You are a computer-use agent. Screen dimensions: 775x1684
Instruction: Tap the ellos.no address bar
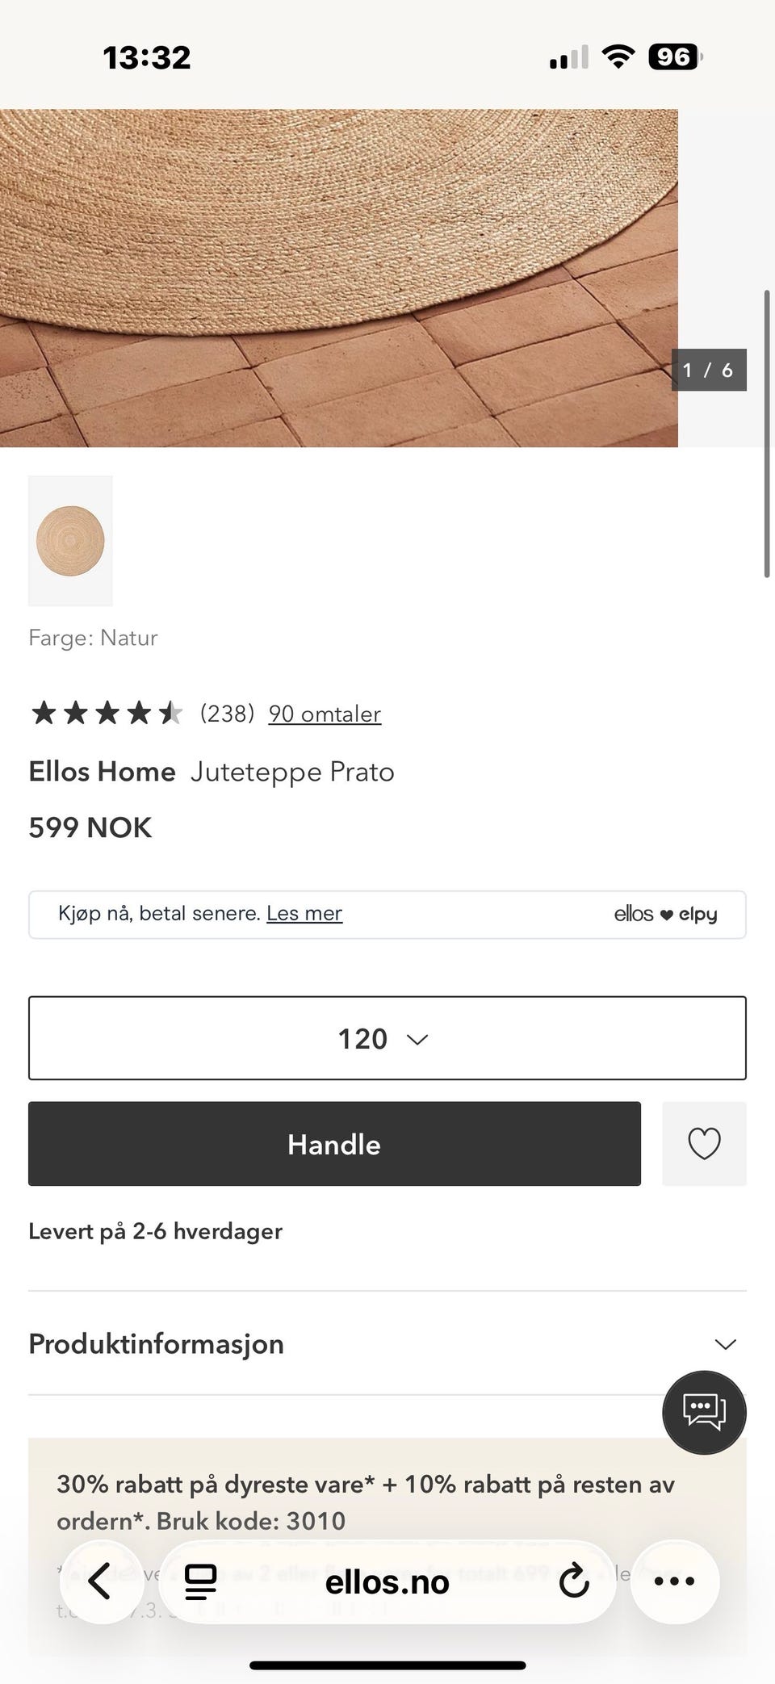pyautogui.click(x=387, y=1581)
